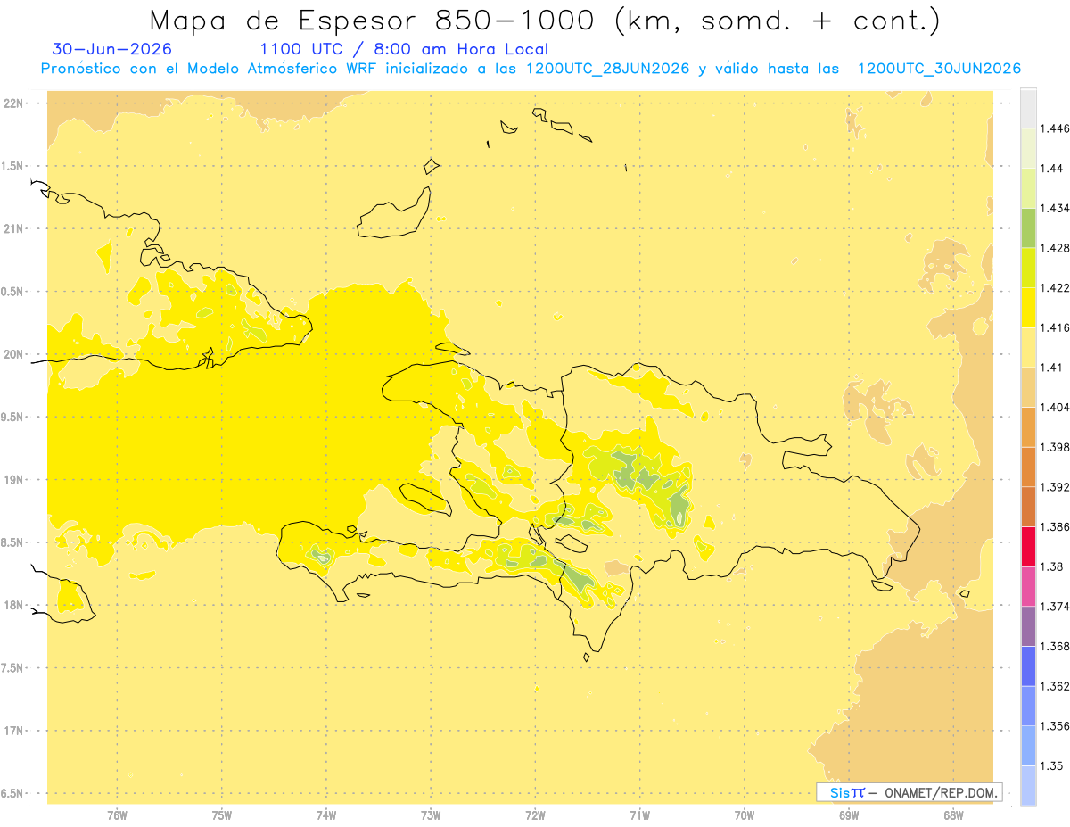Click the blue 1.362–1.368 legend band

tap(1028, 666)
